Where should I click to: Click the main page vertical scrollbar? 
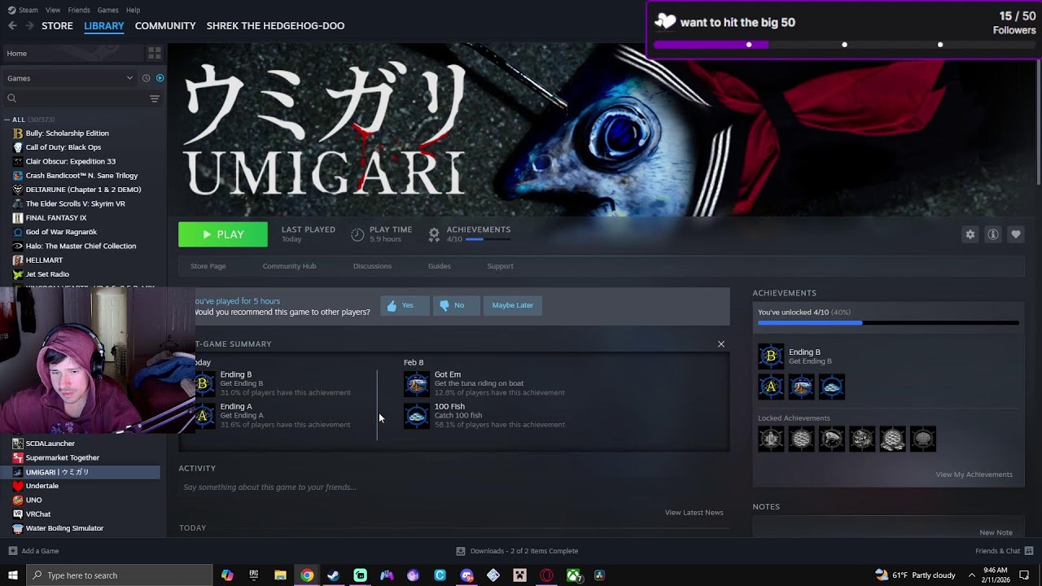[1039, 122]
